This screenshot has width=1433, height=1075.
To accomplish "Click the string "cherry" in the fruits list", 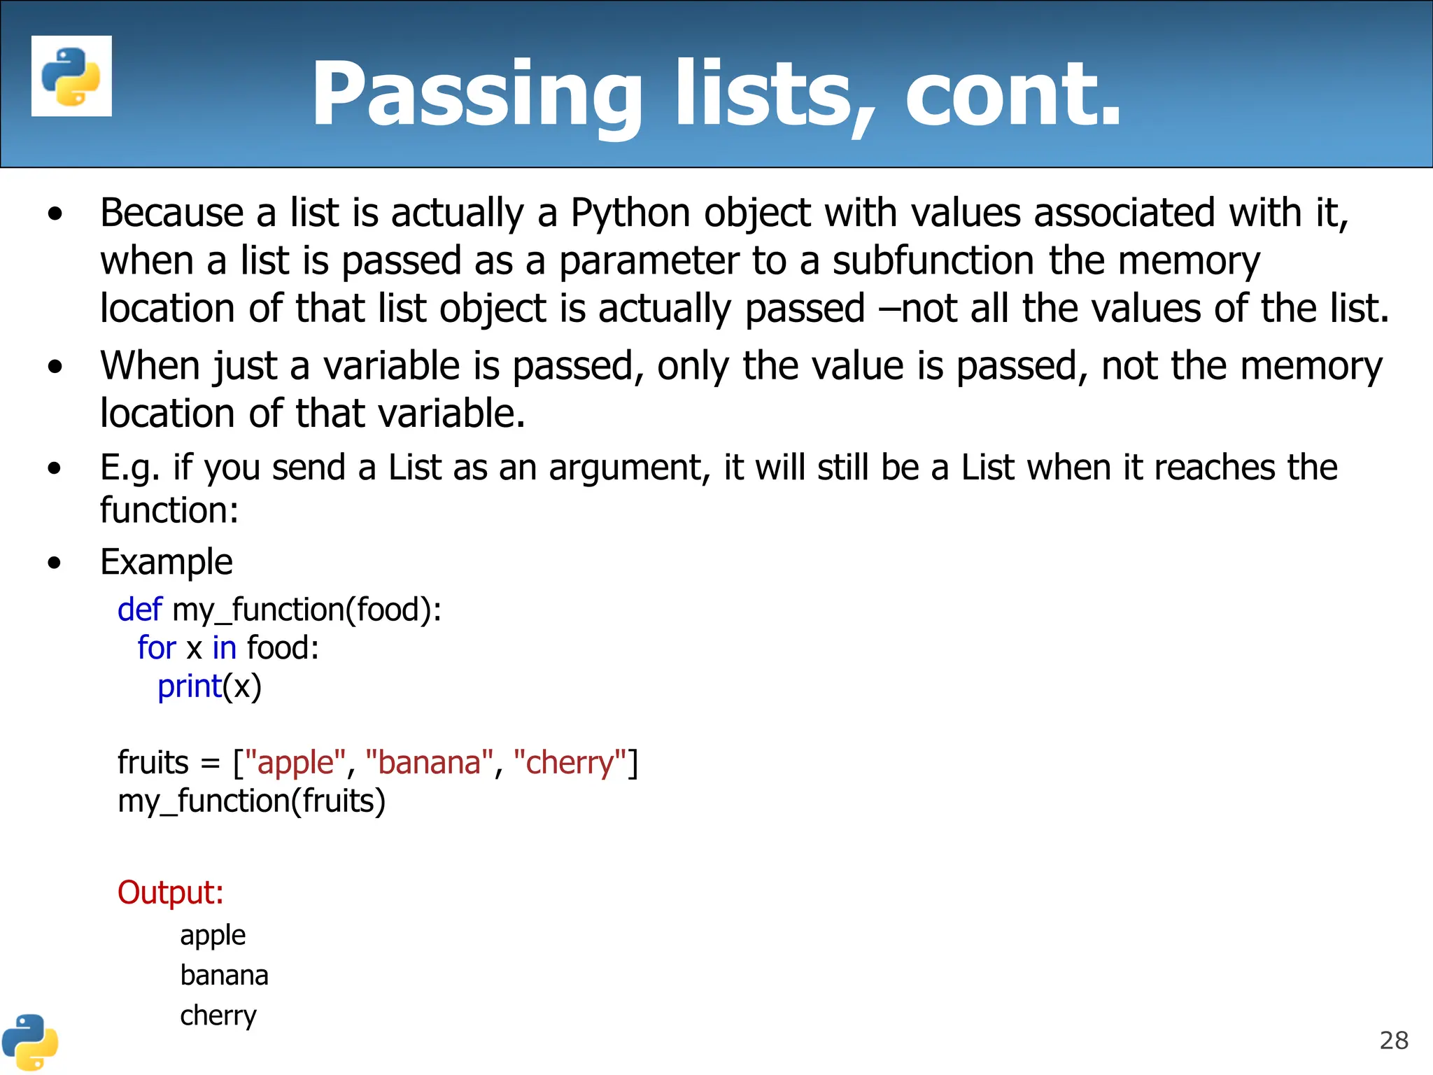I will point(570,763).
